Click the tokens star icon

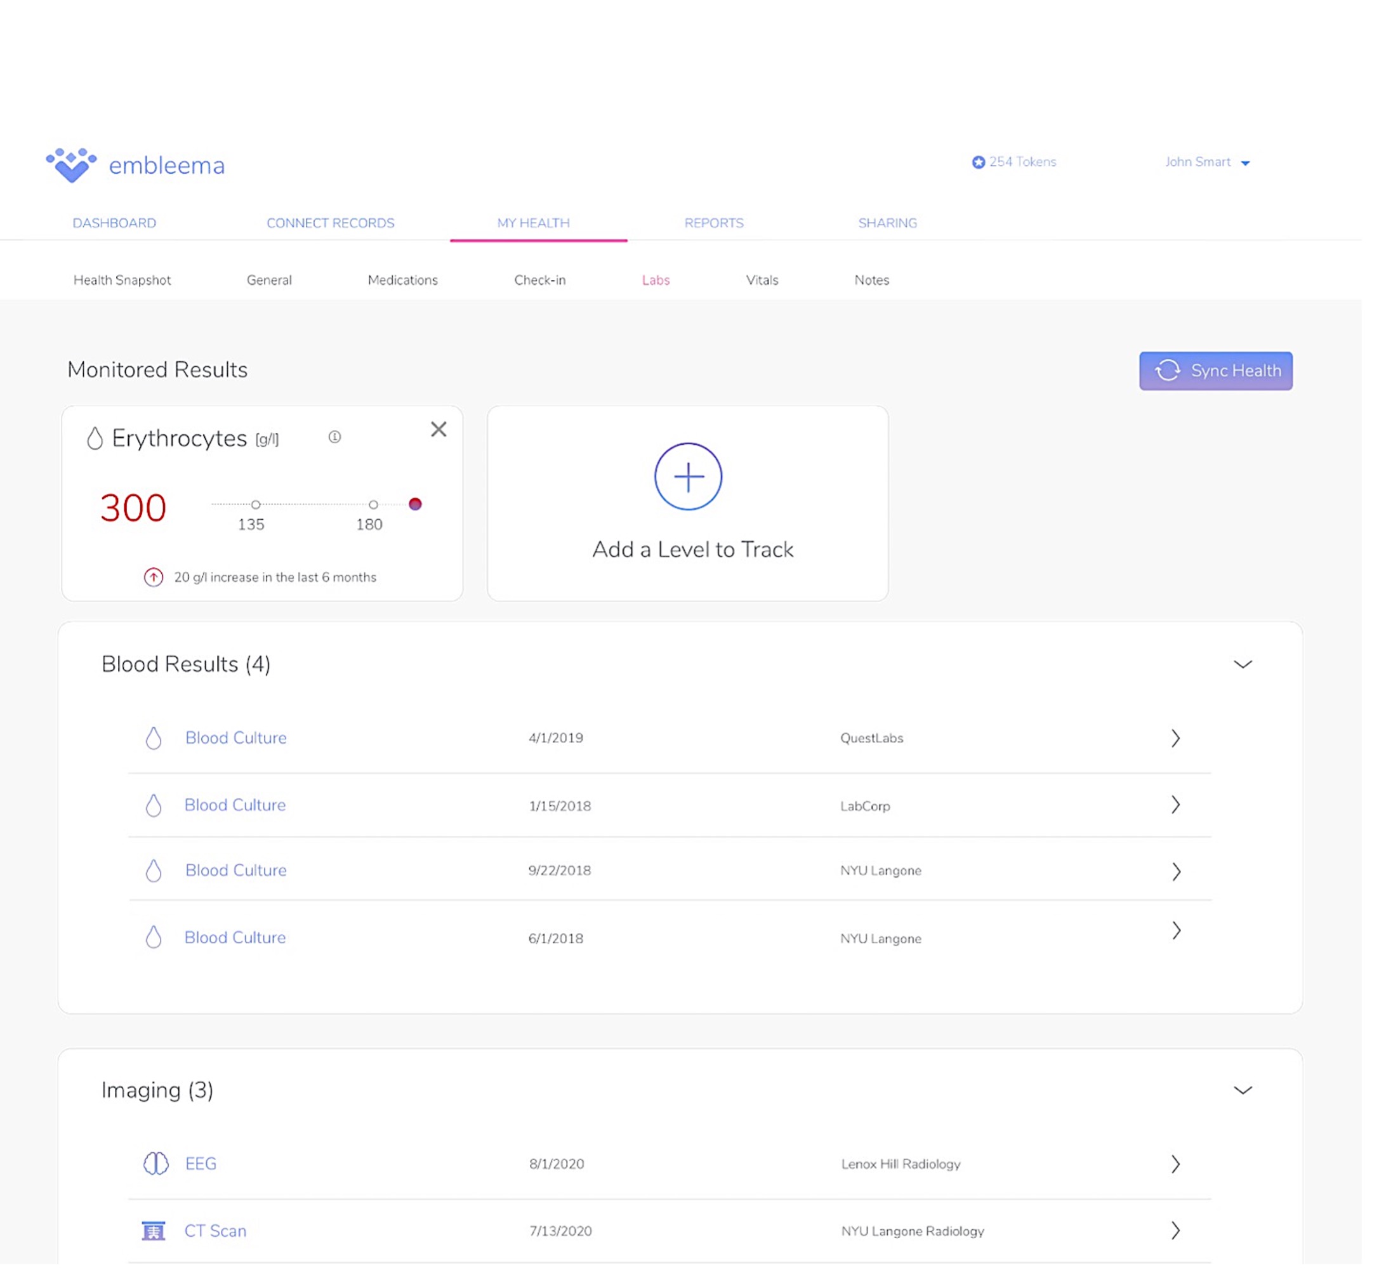click(x=979, y=162)
